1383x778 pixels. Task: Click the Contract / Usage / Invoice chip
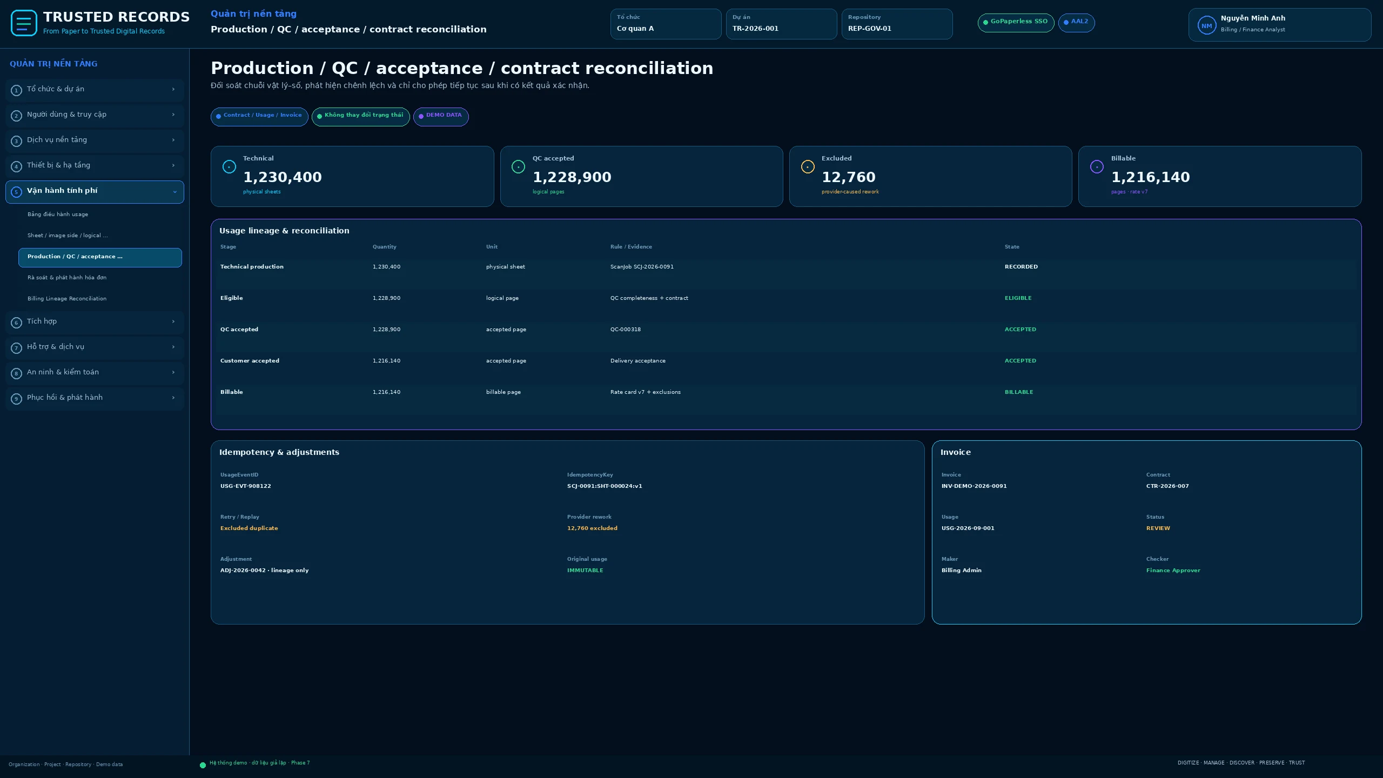click(x=259, y=117)
